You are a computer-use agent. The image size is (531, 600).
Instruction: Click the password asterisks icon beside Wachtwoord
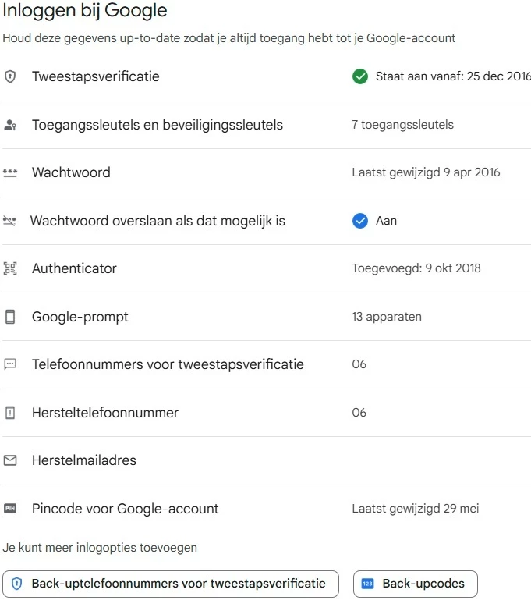(x=10, y=173)
